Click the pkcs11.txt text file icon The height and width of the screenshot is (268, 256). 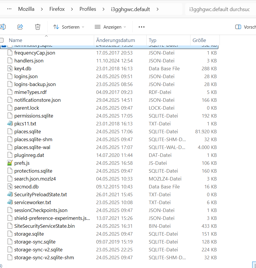click(x=10, y=124)
